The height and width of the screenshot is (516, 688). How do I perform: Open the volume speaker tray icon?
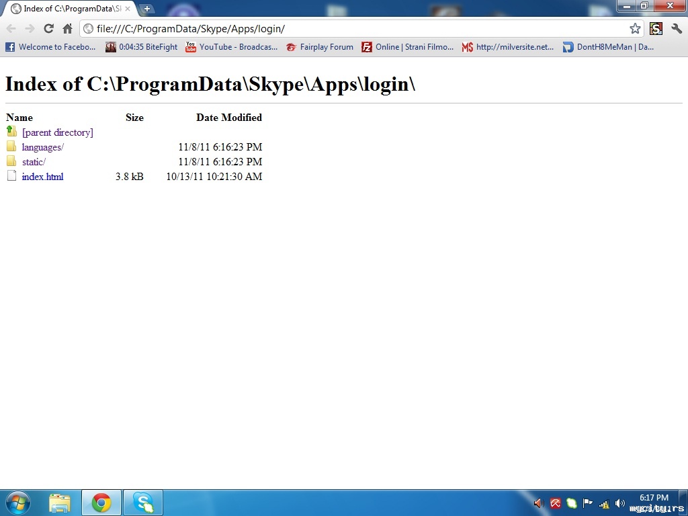tap(620, 503)
